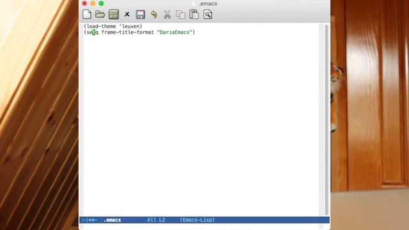Kill the current buffer via X icon
Viewport: 409px width, 230px height.
click(127, 14)
